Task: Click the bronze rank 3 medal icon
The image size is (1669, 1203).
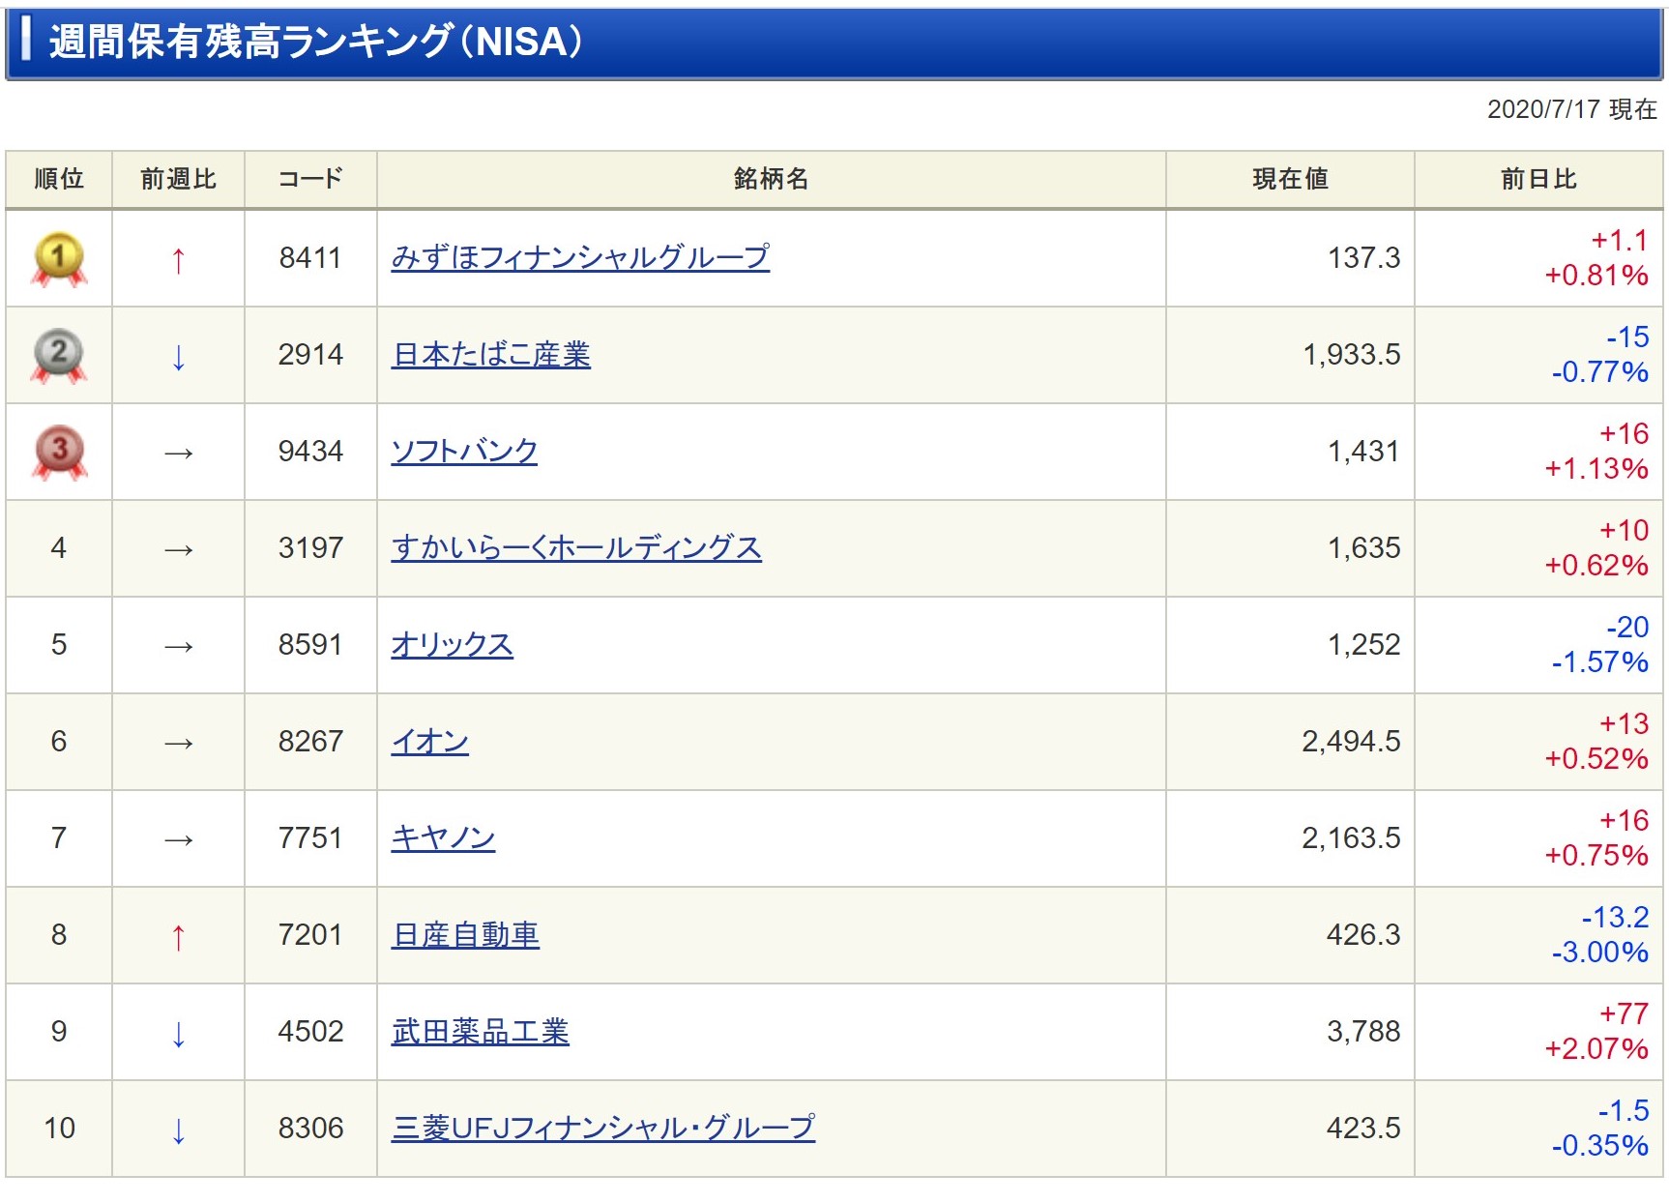Action: (59, 453)
